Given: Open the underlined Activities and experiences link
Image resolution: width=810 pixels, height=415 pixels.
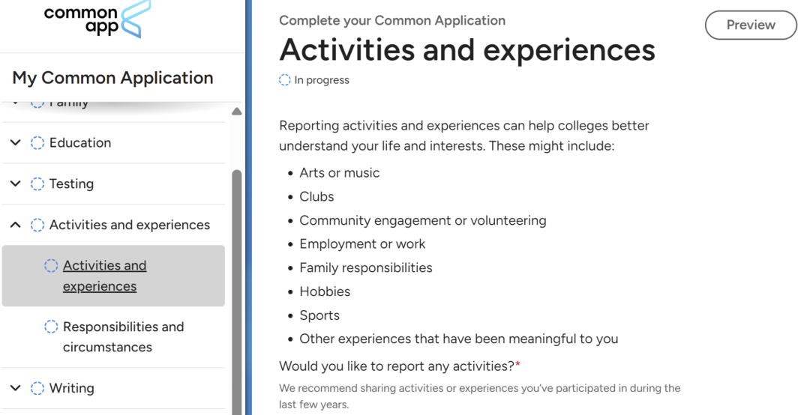Looking at the screenshot, I should pyautogui.click(x=104, y=276).
